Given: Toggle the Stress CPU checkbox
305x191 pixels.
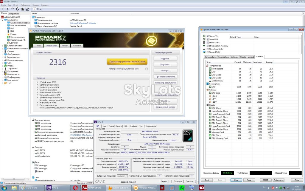Looking at the screenshot, I should point(208,36).
